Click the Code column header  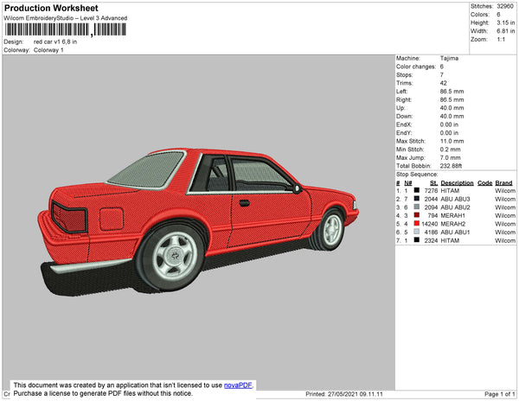pyautogui.click(x=484, y=183)
